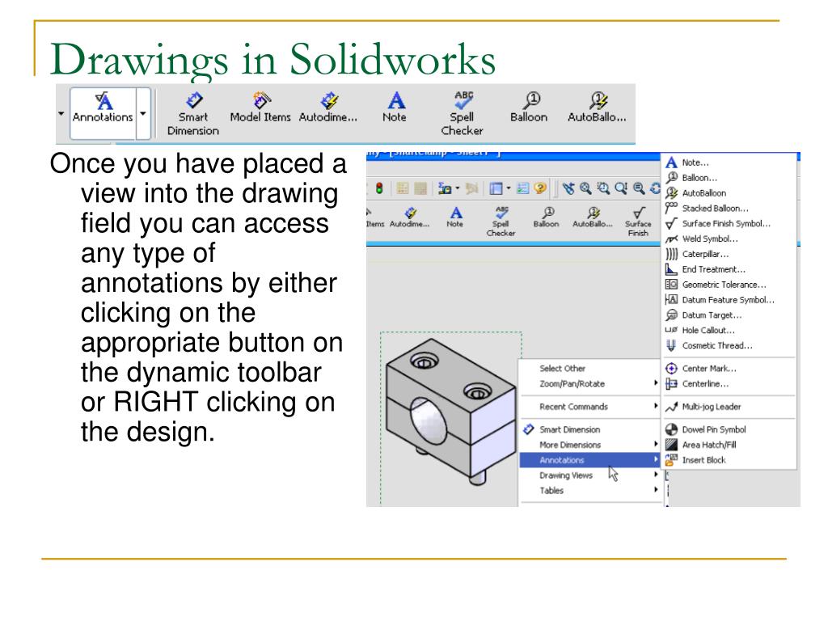Select Surface Finish Symbol... entry
Viewport: 828px width, 621px height.
(x=729, y=224)
